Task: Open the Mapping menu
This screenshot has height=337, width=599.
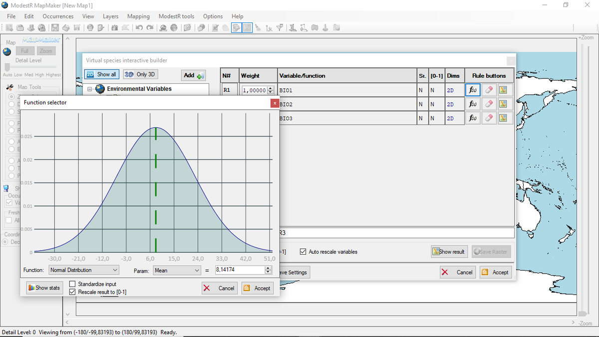Action: click(138, 16)
